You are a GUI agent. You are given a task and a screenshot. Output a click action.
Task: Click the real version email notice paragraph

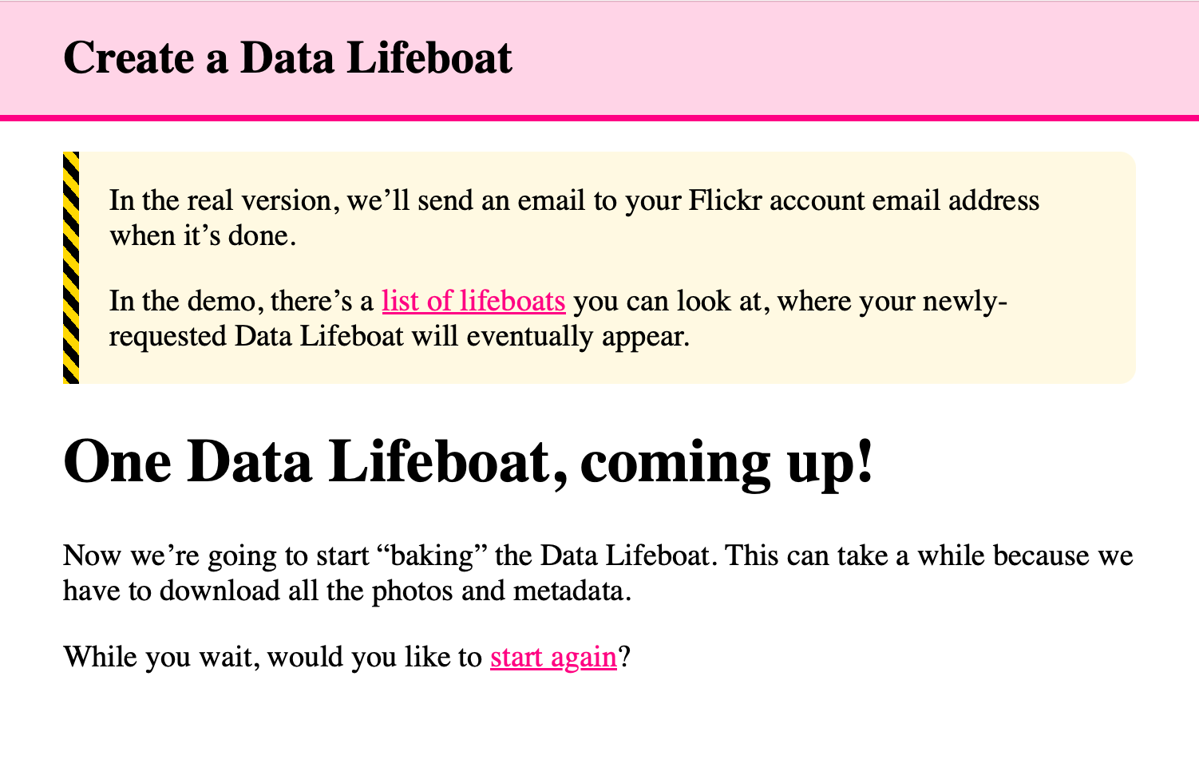click(x=573, y=217)
